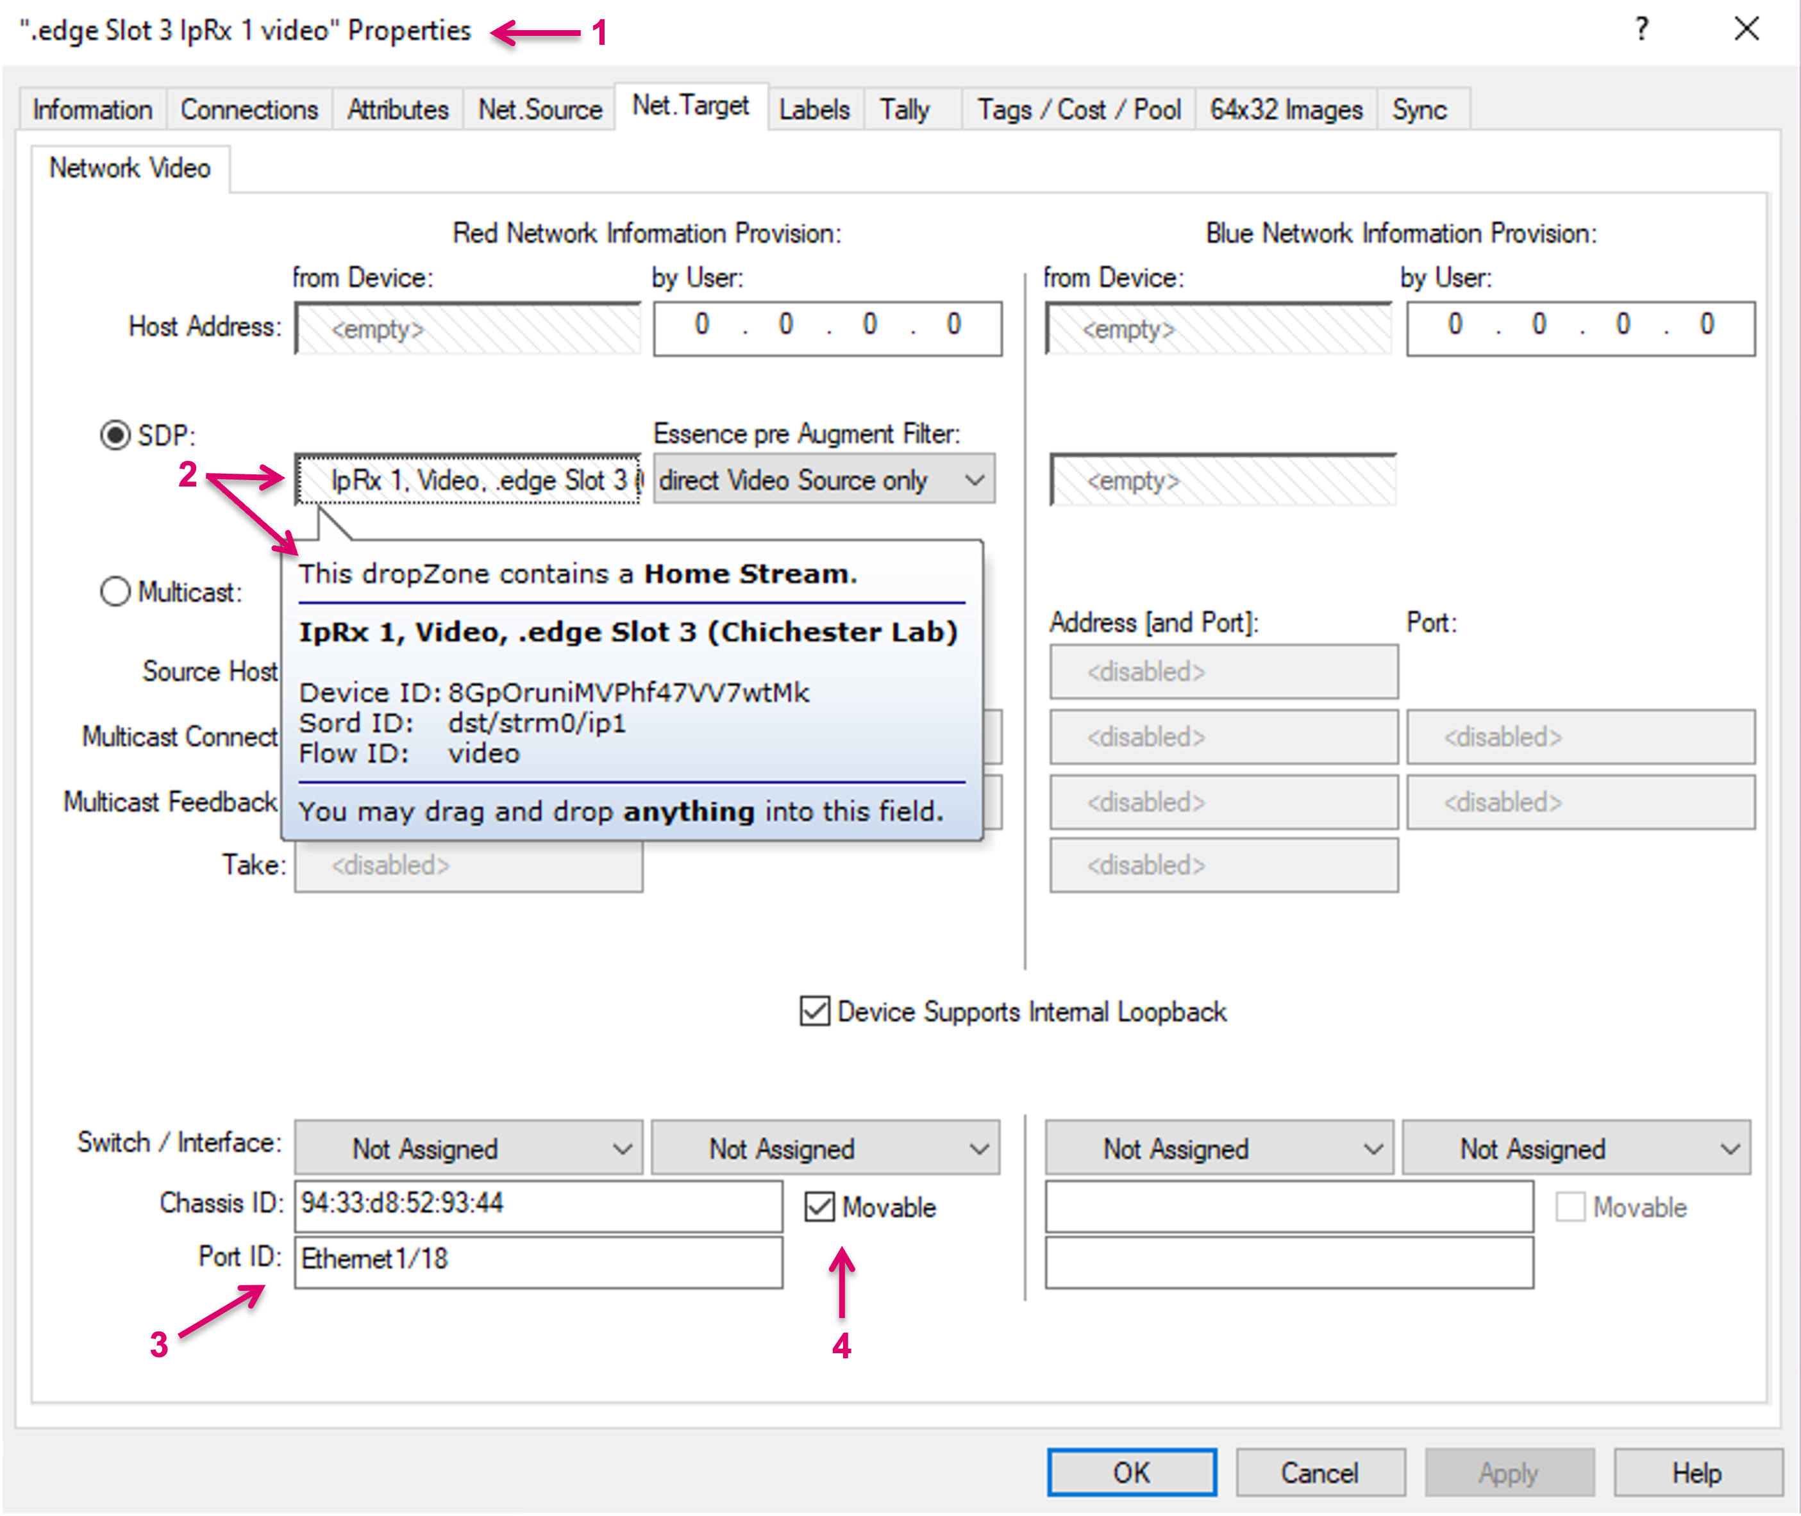
Task: Uncheck Device Supports Internal Loopback
Action: 814,1012
